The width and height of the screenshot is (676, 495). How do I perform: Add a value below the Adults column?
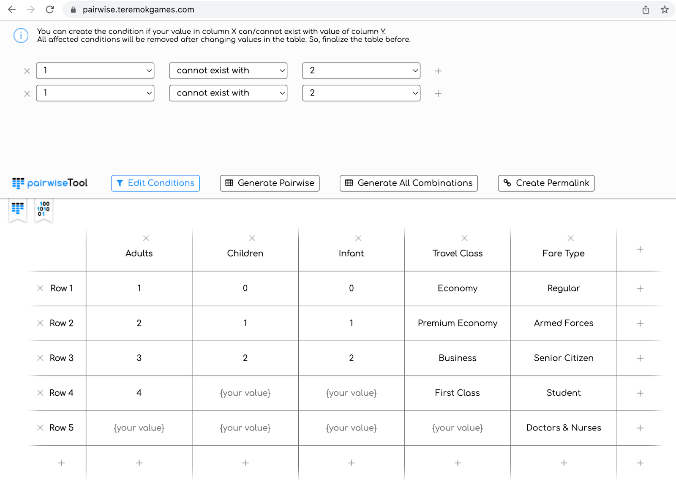(x=139, y=463)
